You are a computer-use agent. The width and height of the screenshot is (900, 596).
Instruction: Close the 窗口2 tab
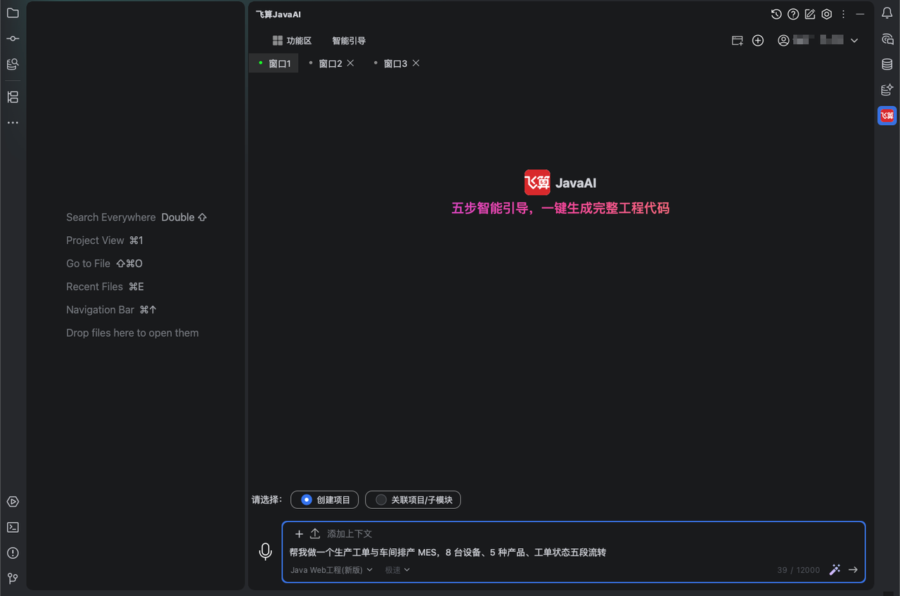tap(351, 63)
